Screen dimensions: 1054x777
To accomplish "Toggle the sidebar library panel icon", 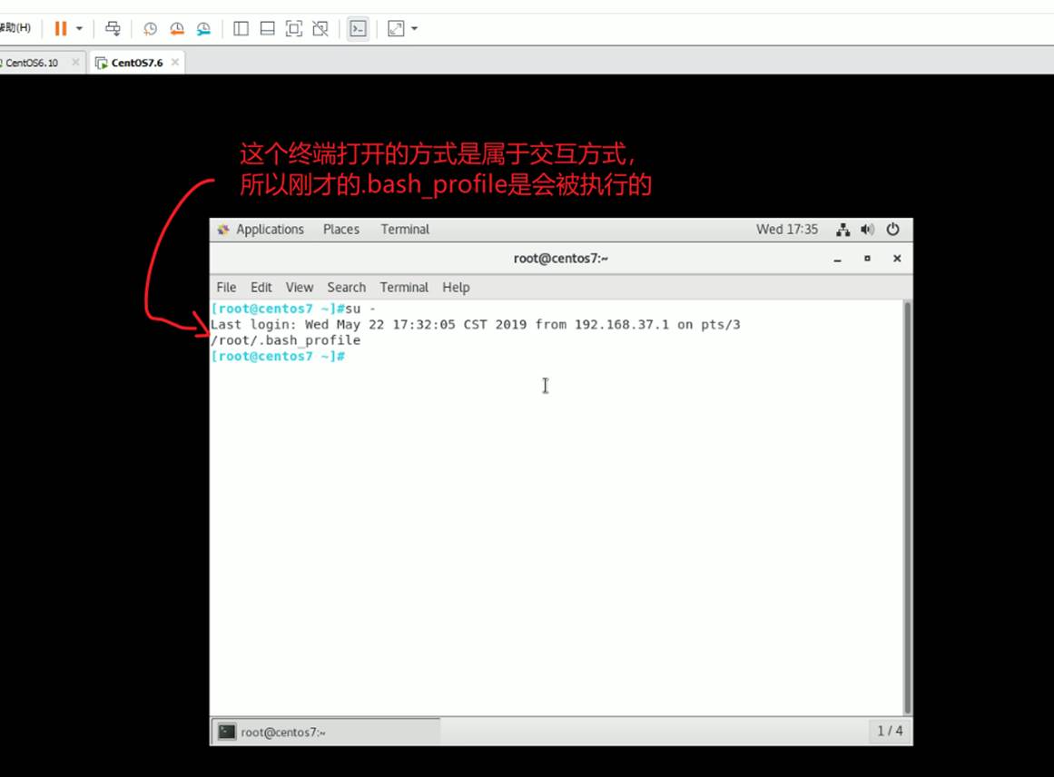I will click(241, 29).
